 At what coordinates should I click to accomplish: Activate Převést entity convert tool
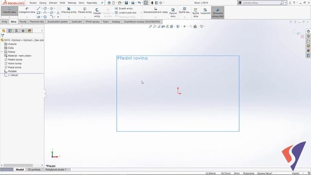(85, 11)
